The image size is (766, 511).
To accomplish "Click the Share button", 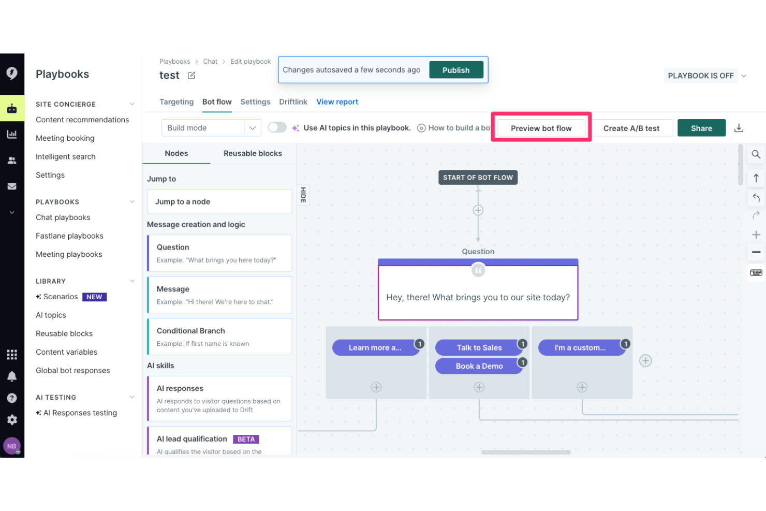I will [x=701, y=128].
